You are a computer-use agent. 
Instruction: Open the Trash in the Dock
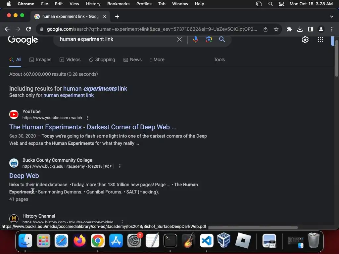click(314, 240)
